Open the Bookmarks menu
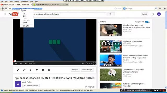This screenshot has height=93, width=167. [x=24, y=2]
